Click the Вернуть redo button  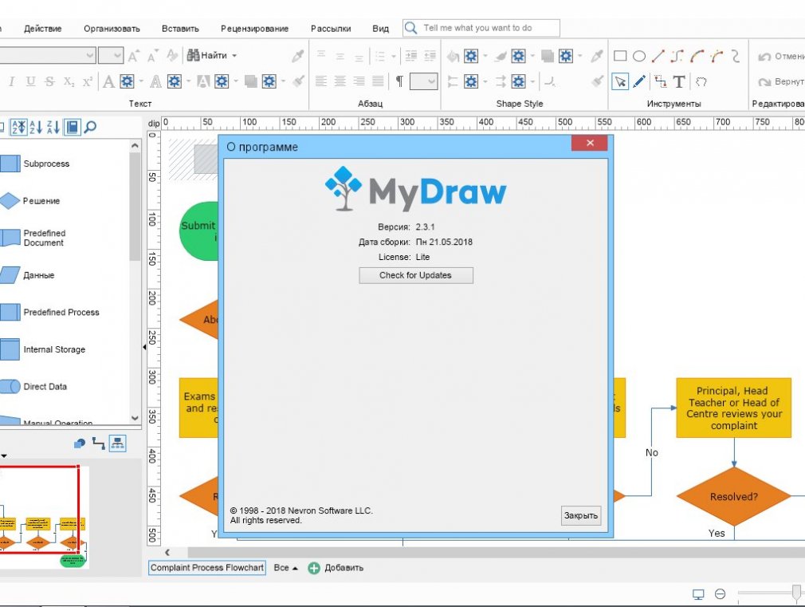(780, 81)
